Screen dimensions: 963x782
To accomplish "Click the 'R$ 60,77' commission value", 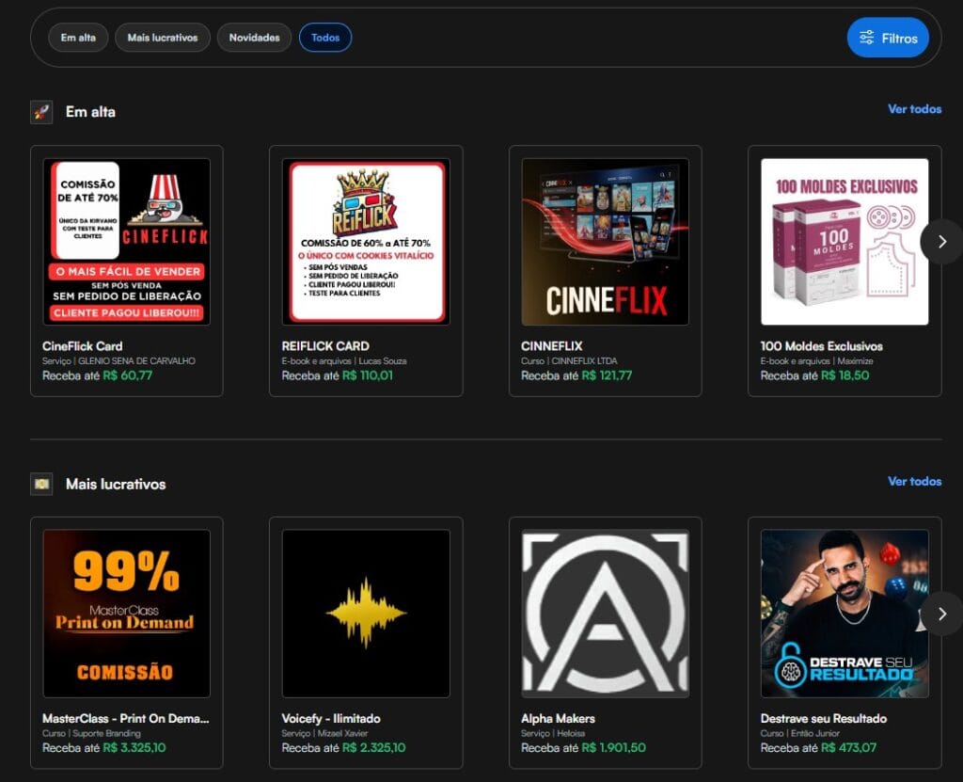I will click(128, 375).
